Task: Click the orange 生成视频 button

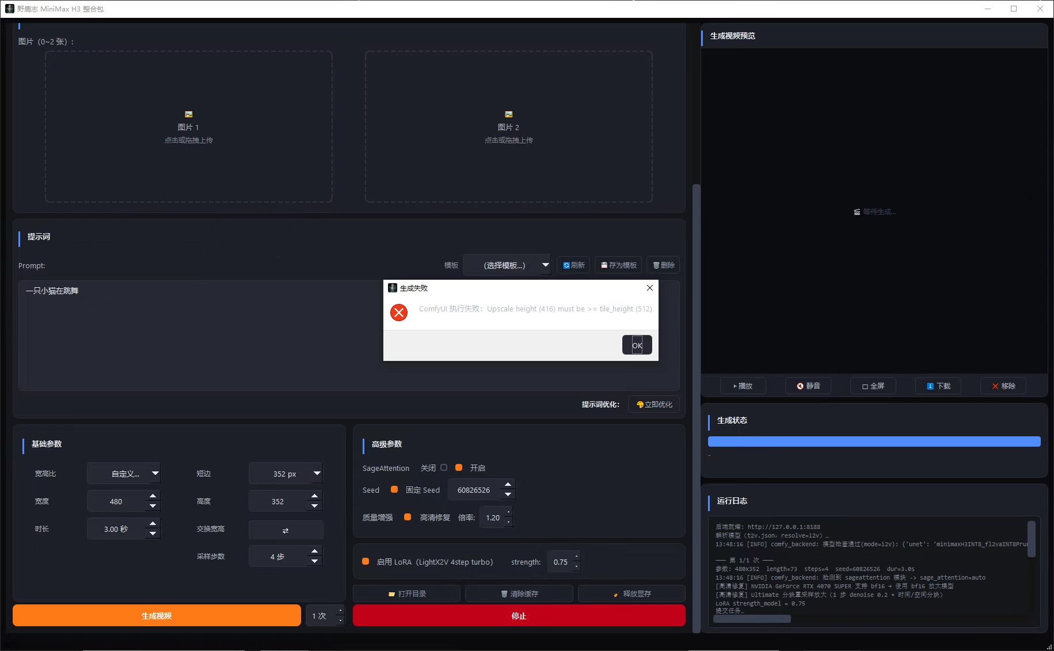Action: coord(157,615)
